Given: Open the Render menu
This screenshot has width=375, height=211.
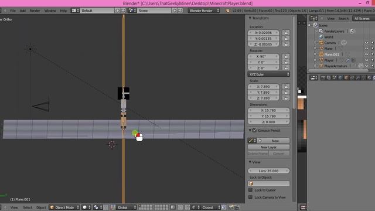Looking at the screenshot, I should coord(35,11).
